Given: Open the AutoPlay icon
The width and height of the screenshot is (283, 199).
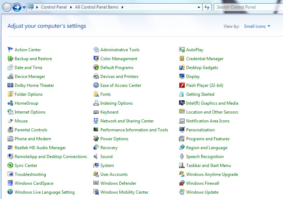Looking at the screenshot, I should coord(182,49).
